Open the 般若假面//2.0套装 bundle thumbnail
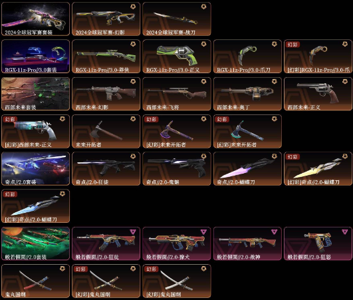This screenshot has width=353, height=300. pos(36,243)
